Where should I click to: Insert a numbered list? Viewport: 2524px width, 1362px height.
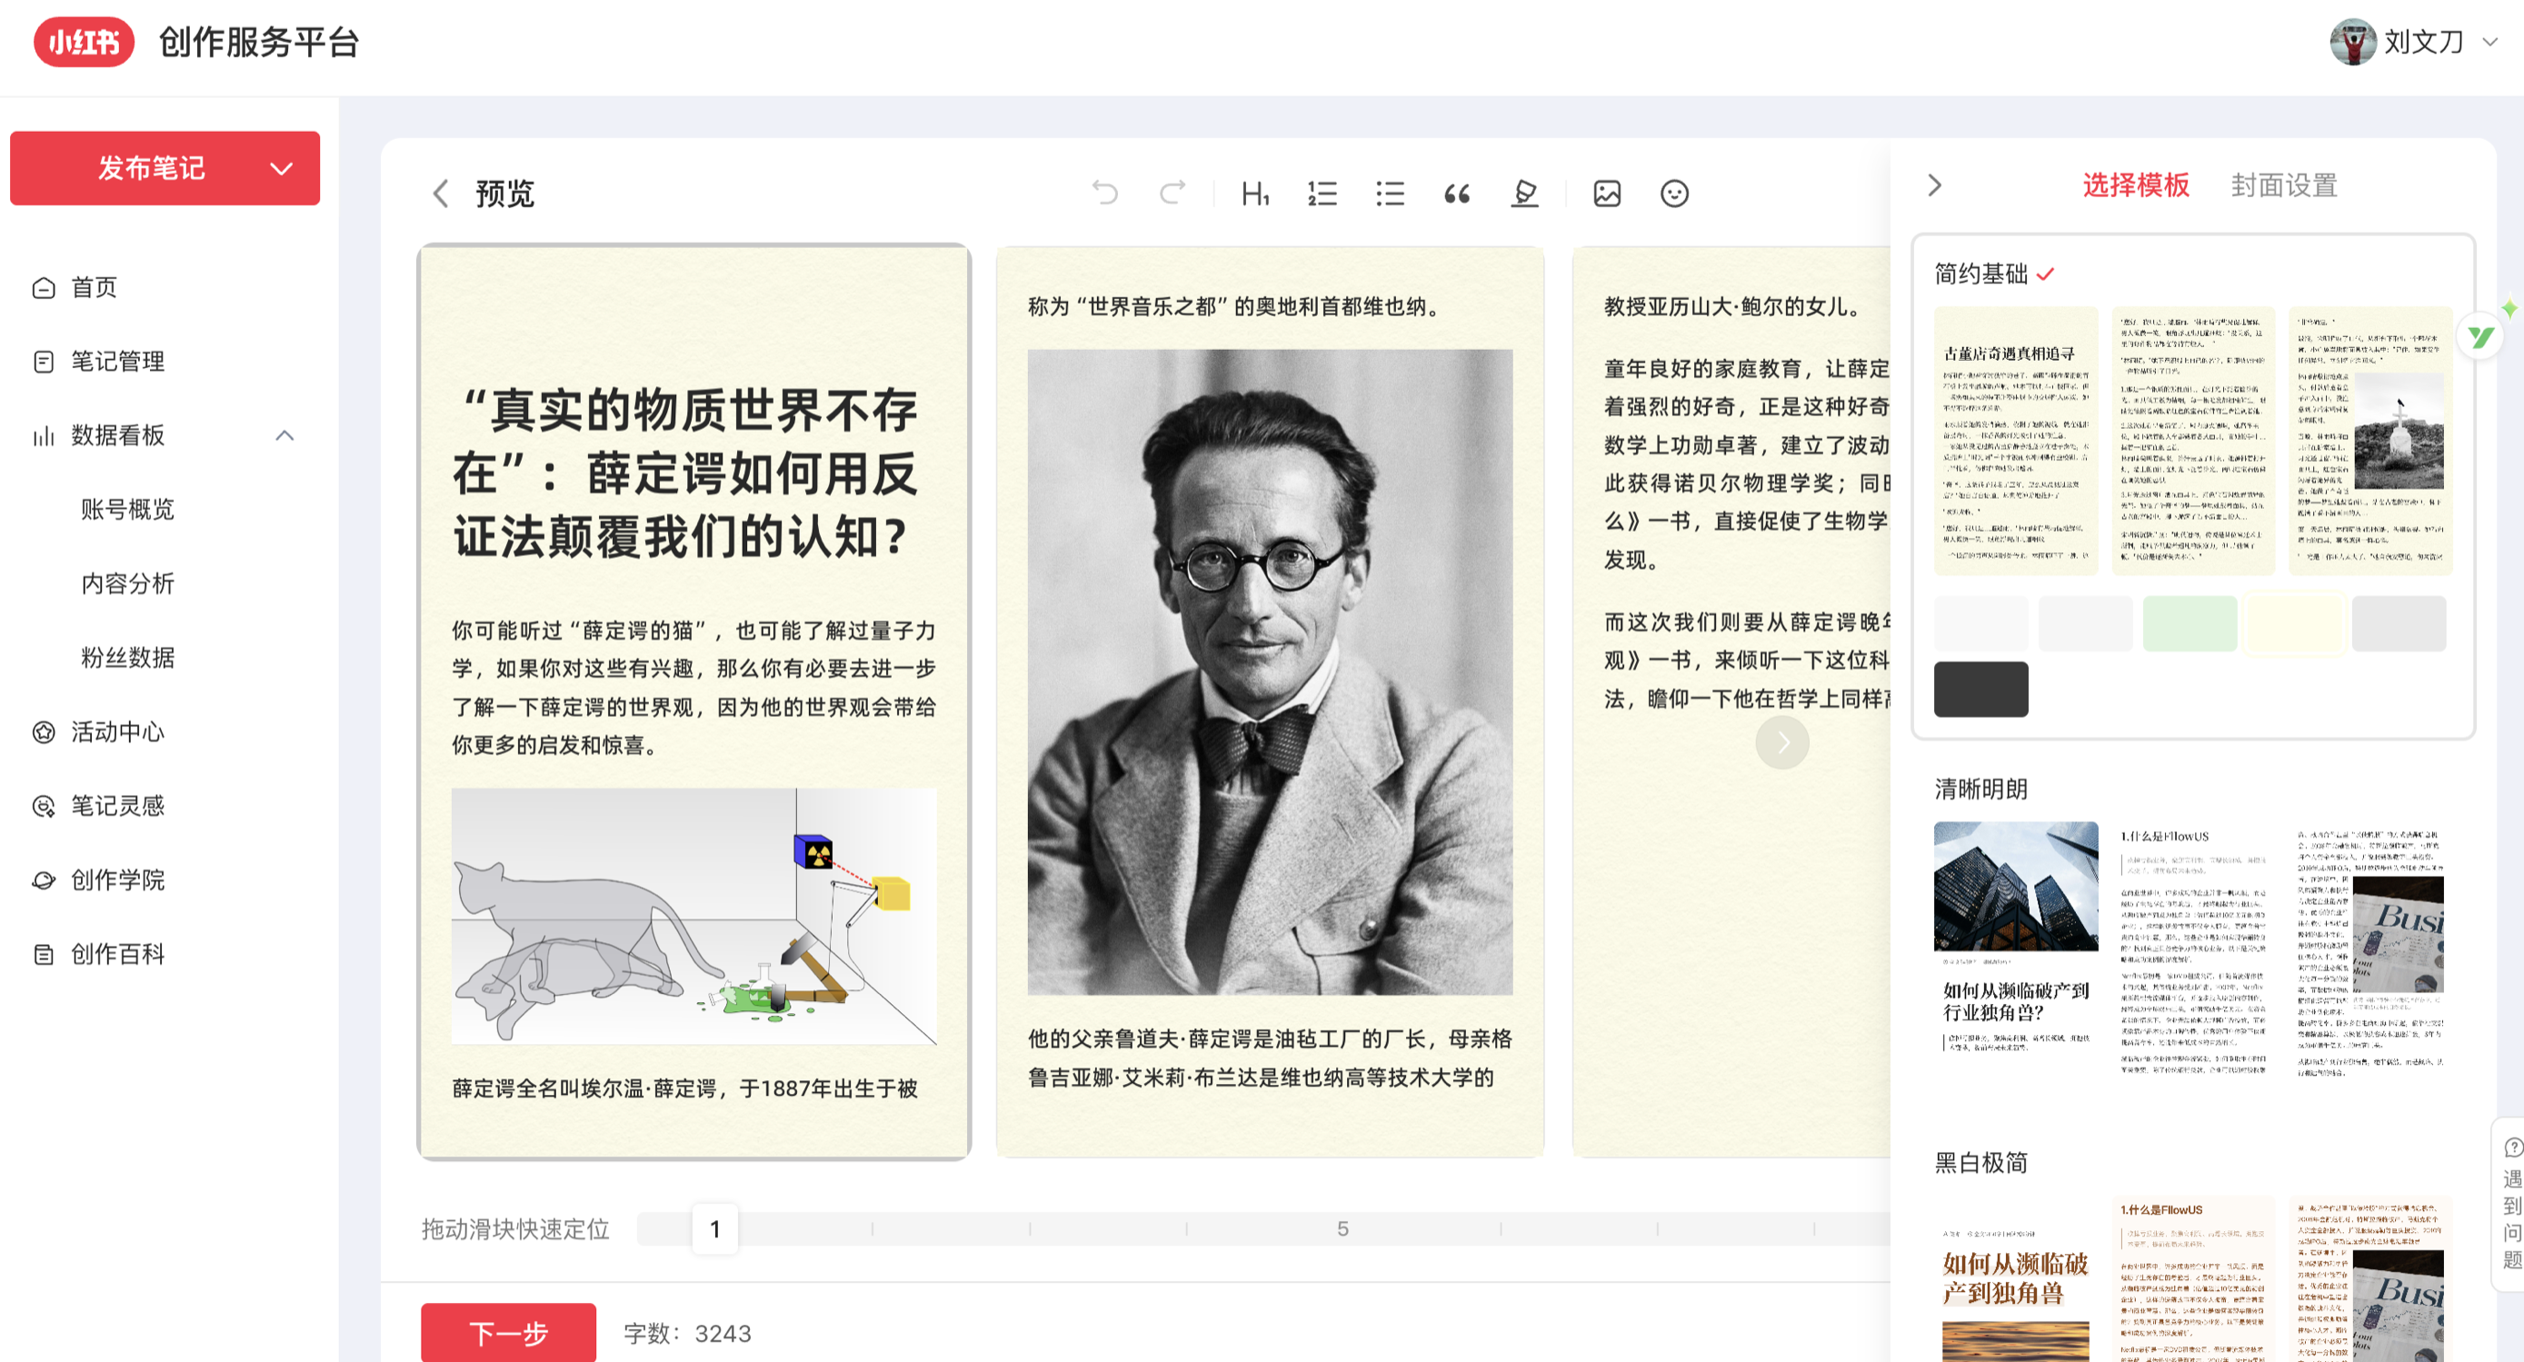[1322, 194]
